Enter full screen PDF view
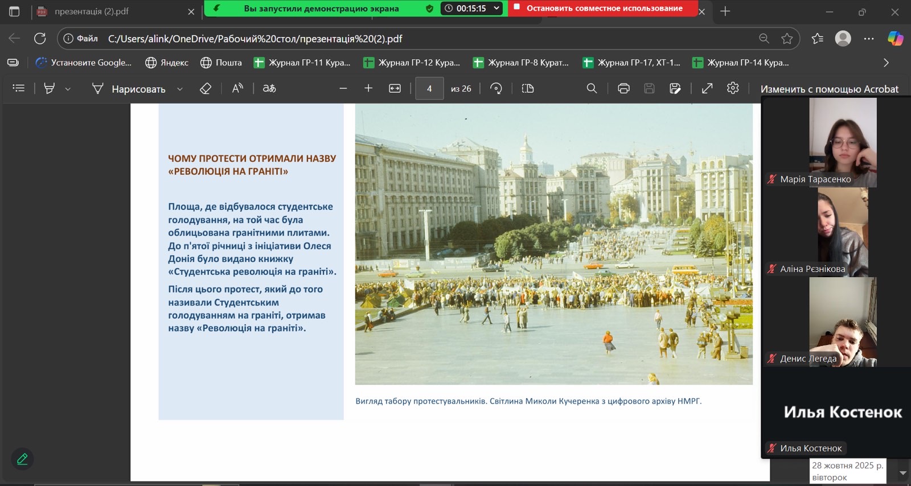 [707, 88]
